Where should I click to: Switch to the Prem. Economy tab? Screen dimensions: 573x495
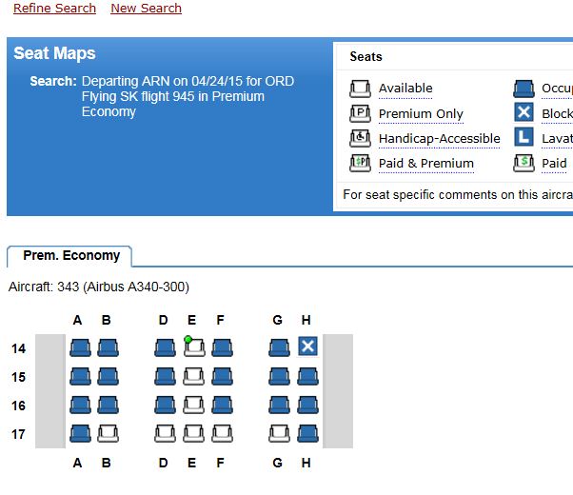71,256
